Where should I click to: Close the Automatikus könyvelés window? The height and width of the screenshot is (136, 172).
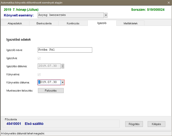[x=169, y=3]
